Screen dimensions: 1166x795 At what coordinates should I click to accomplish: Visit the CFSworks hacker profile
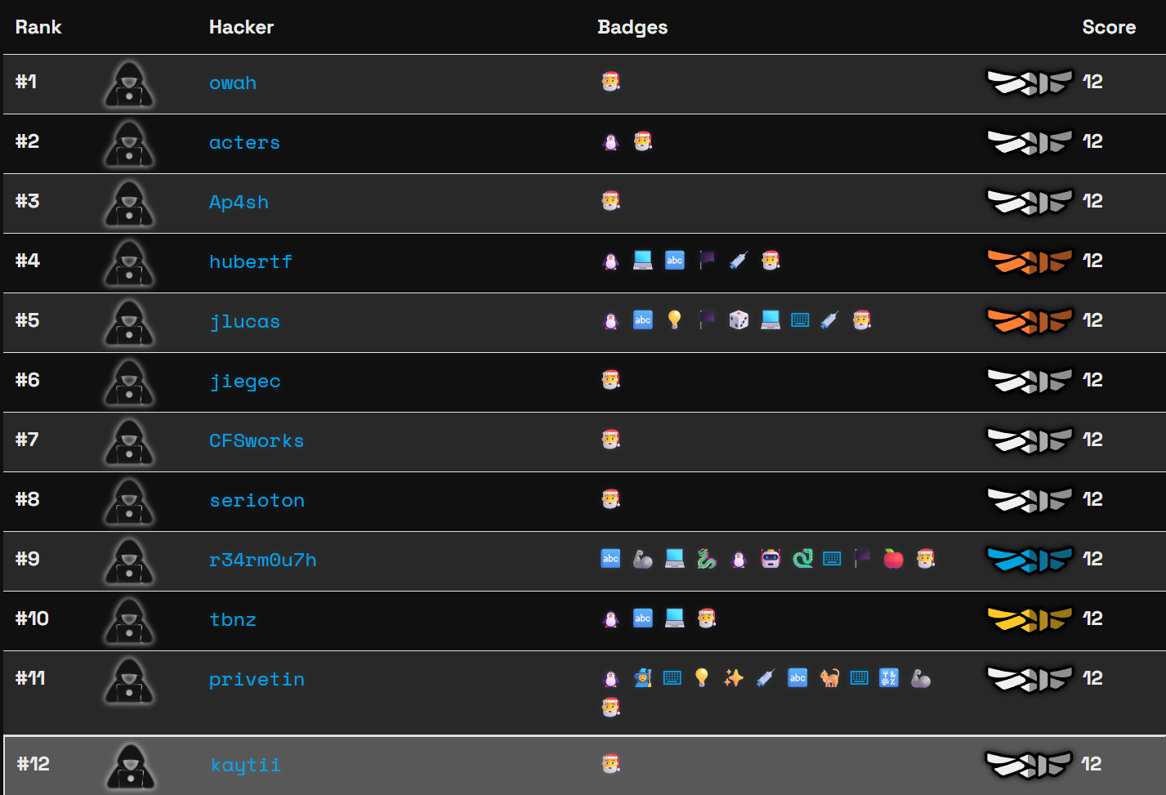(x=257, y=441)
